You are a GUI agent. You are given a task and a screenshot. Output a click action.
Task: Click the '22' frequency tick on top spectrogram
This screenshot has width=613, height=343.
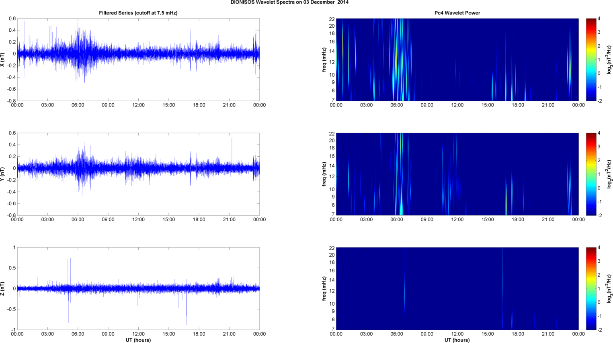pos(332,19)
